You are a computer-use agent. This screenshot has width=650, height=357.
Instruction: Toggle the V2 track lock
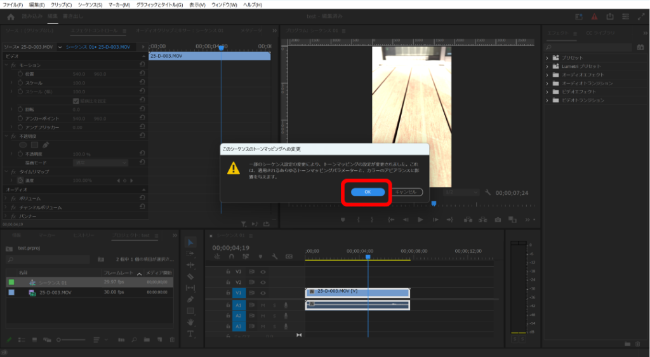coord(229,282)
